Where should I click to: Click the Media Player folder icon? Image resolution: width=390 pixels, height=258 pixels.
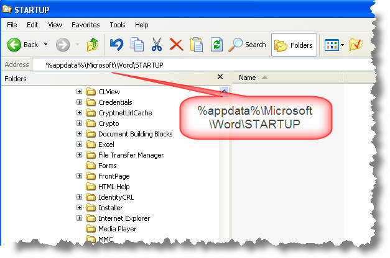(x=91, y=228)
